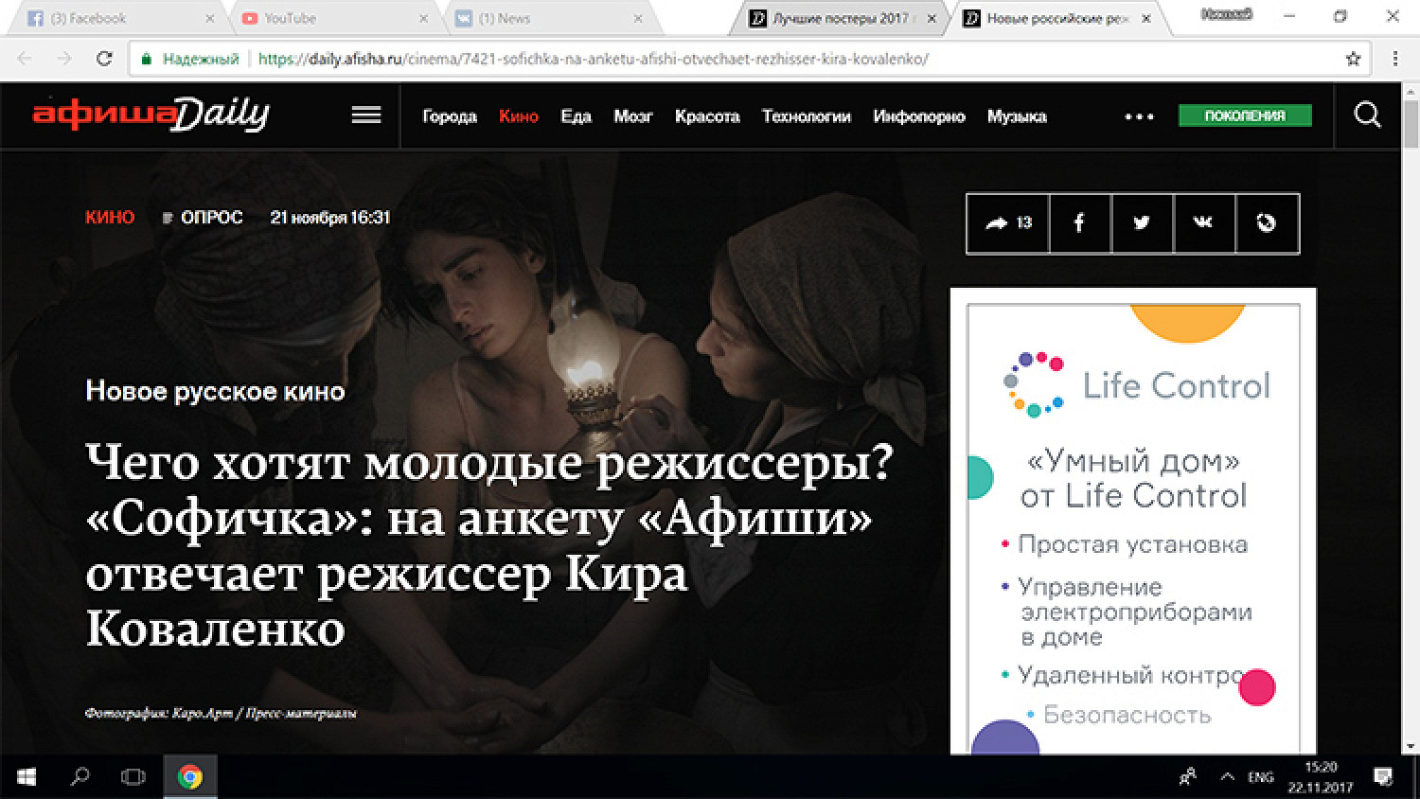Click the secure padlock Надежный indicator
The height and width of the screenshot is (799, 1420).
click(x=190, y=59)
